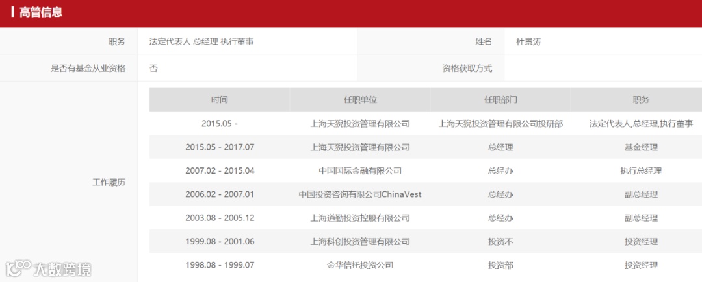Select the 职务 label in top row
Viewport: 702px width, 282px height.
point(117,41)
